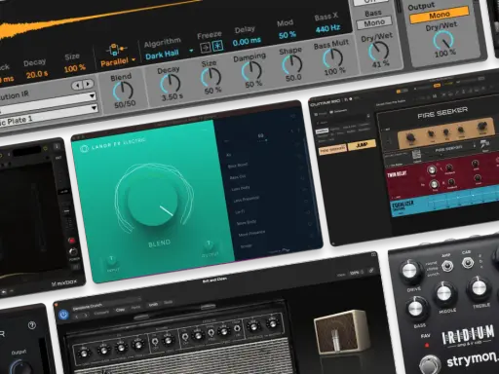
Task: Click the Output Dry/Wet 100 % knob
Action: point(443,41)
